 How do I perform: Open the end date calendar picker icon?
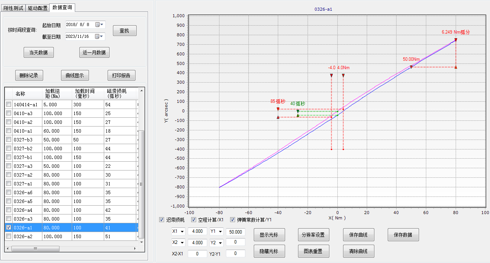(98, 37)
